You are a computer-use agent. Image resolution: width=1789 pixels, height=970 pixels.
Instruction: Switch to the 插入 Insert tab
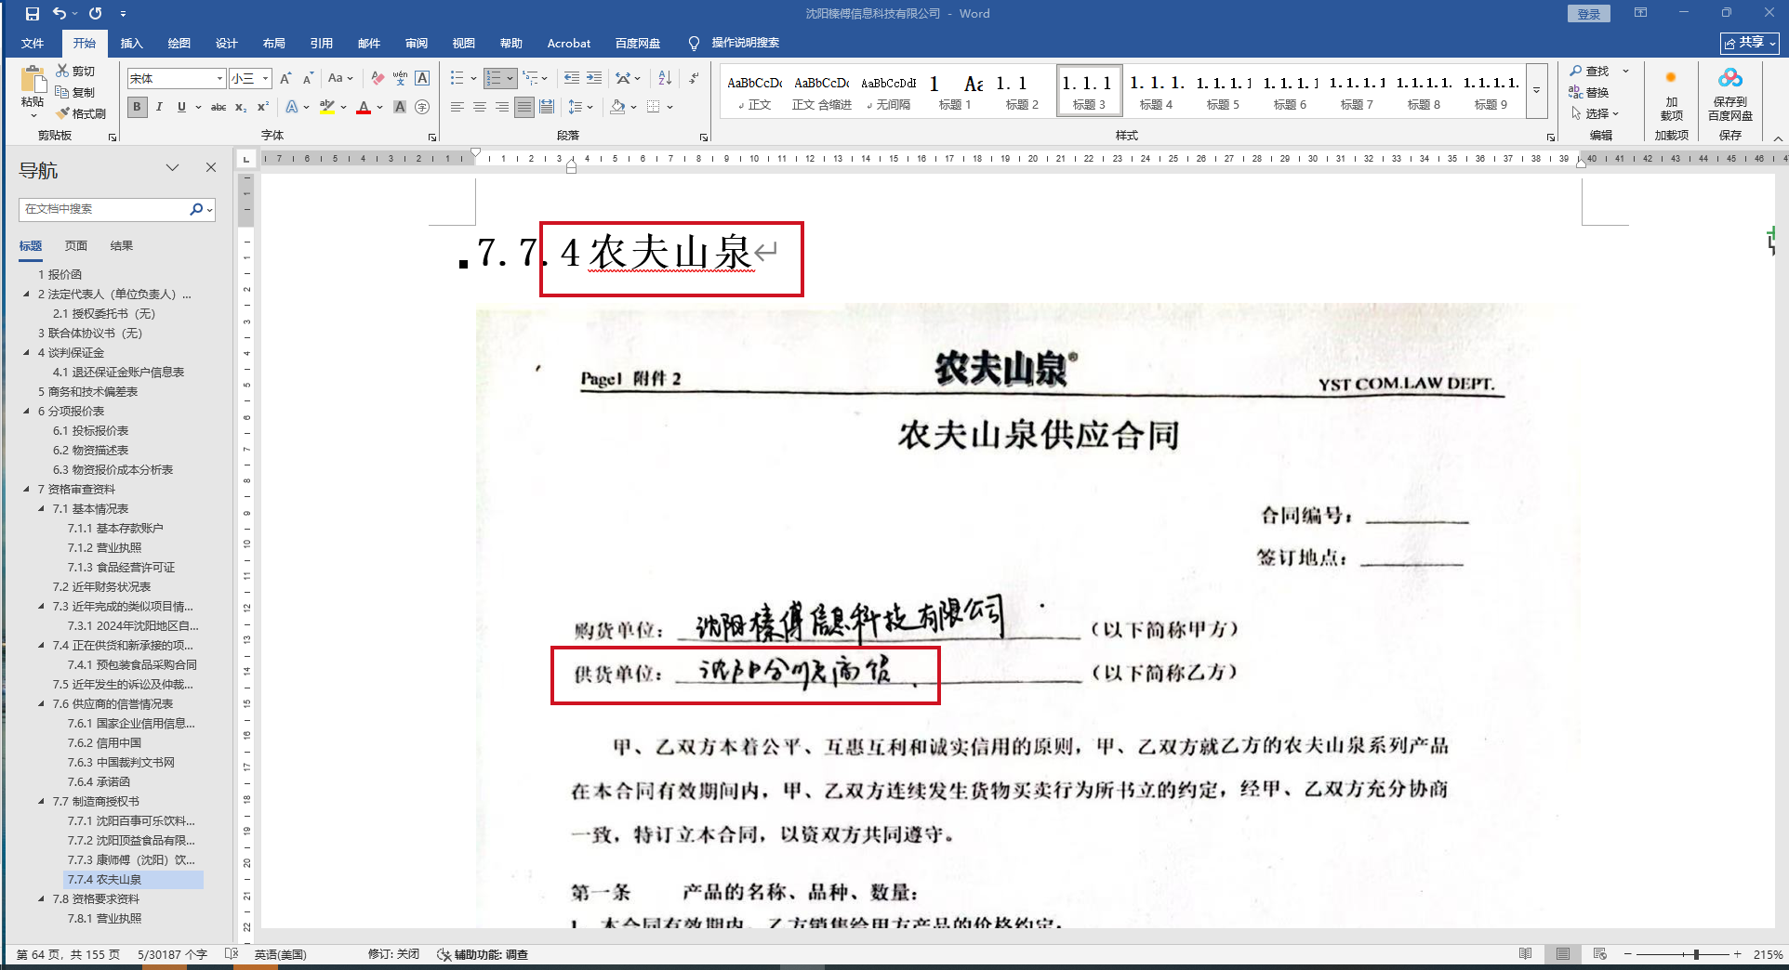(x=131, y=43)
